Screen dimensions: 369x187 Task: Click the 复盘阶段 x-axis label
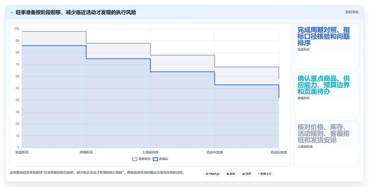click(22, 152)
